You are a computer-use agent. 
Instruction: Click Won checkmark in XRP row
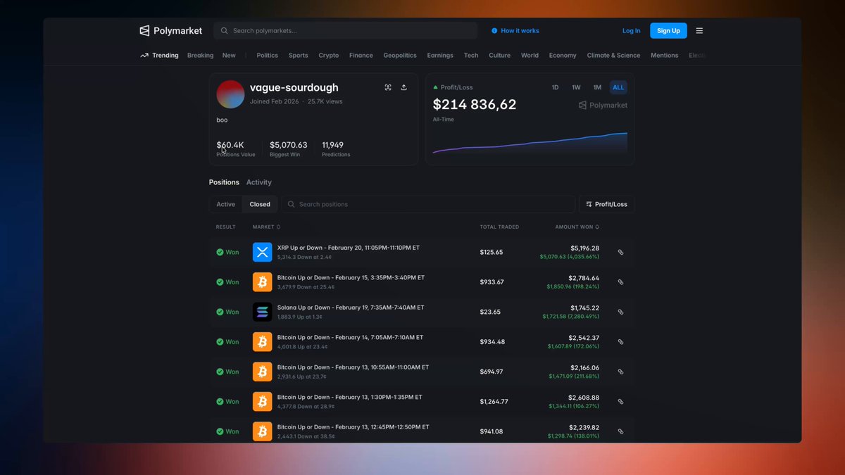220,252
